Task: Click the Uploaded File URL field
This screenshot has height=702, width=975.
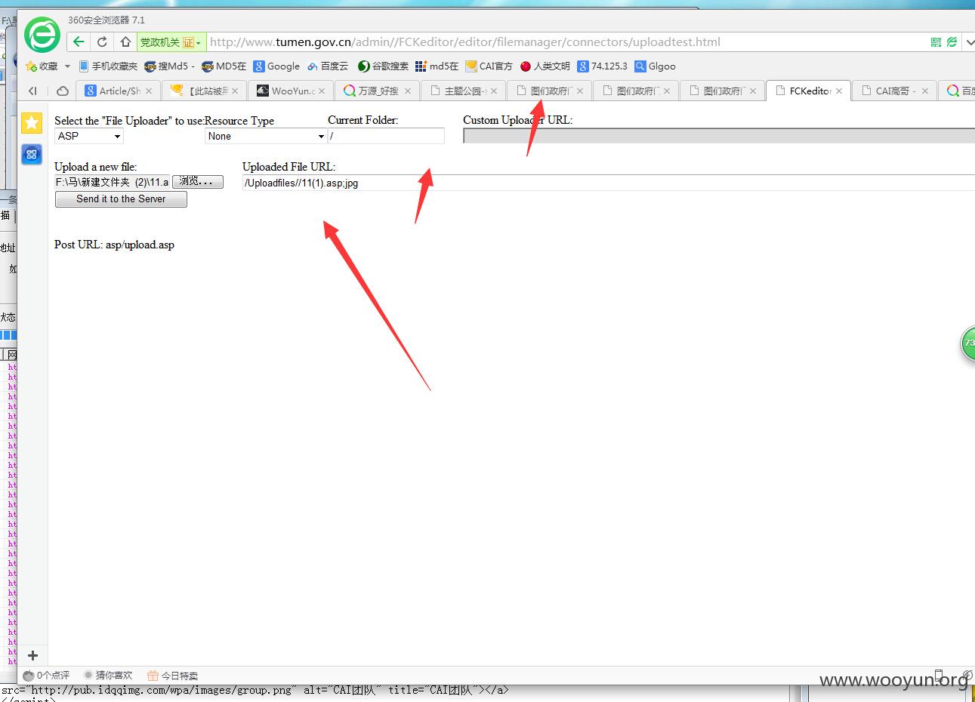Action: [x=608, y=183]
